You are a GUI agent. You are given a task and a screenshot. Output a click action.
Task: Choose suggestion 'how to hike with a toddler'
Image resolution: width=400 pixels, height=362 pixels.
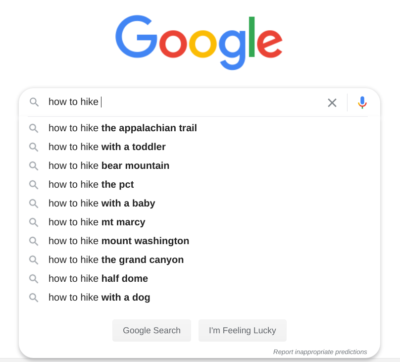(x=200, y=147)
